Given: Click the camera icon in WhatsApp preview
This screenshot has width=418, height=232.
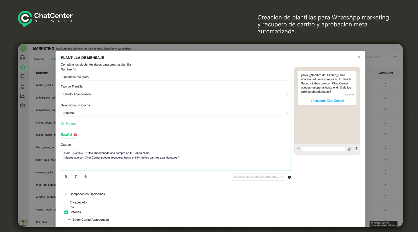Looking at the screenshot, I should click(x=356, y=149).
